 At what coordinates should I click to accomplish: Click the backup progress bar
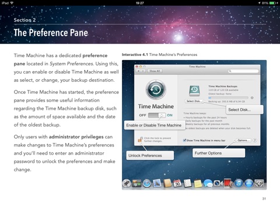coord(228,98)
